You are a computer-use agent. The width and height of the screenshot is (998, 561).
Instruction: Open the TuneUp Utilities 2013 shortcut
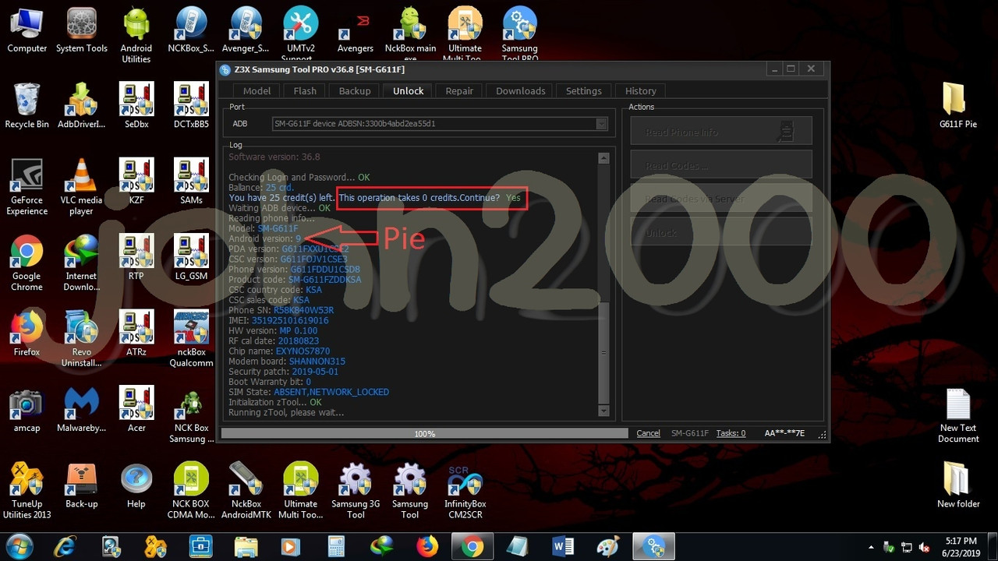click(x=27, y=491)
